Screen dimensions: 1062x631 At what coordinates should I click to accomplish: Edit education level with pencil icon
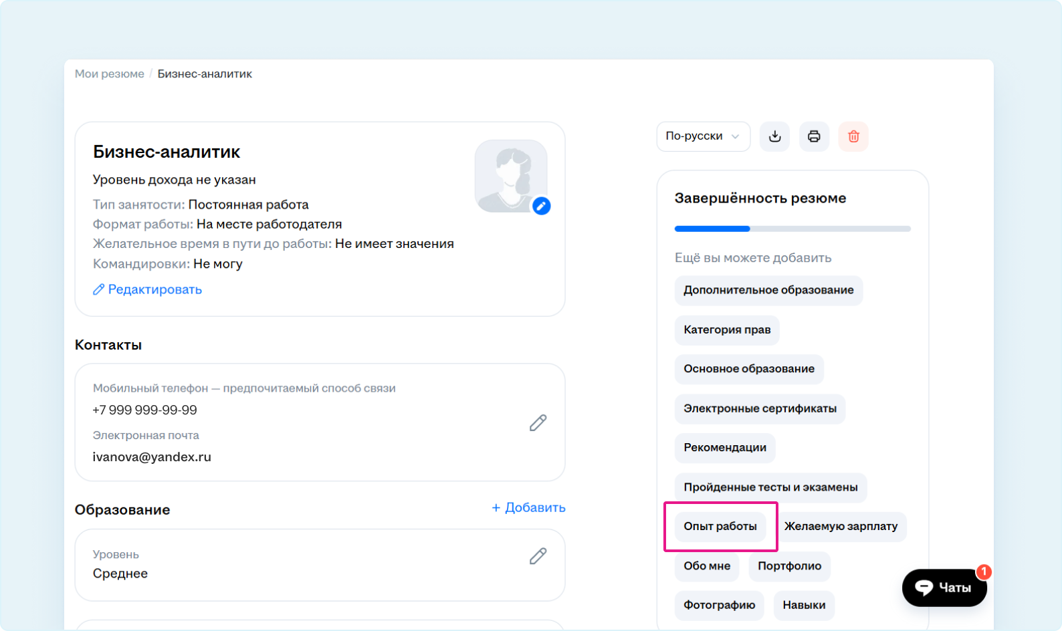tap(538, 556)
